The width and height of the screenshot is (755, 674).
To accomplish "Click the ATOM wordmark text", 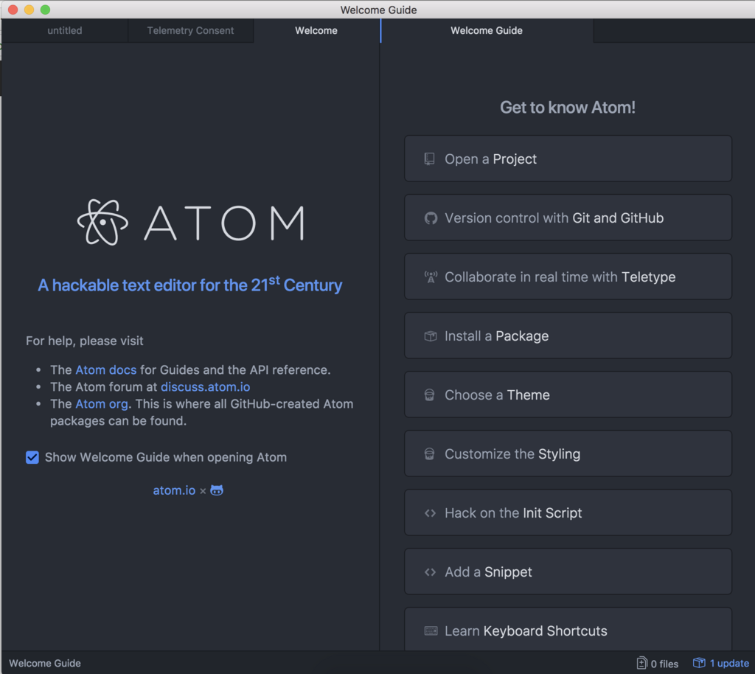I will [x=224, y=223].
